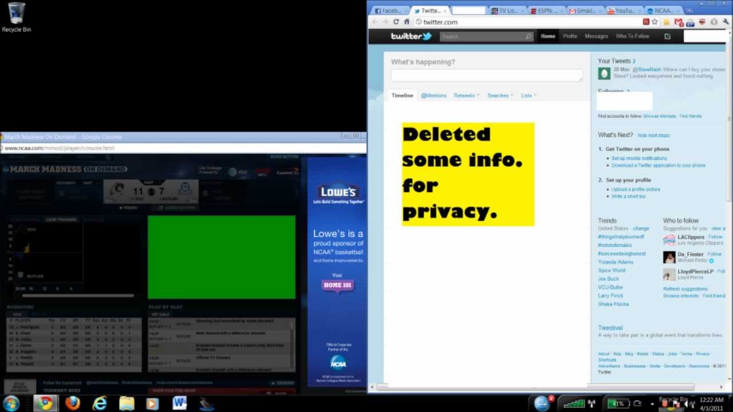The height and width of the screenshot is (412, 733).
Task: Switch to the NCAA tab
Action: coord(663,10)
